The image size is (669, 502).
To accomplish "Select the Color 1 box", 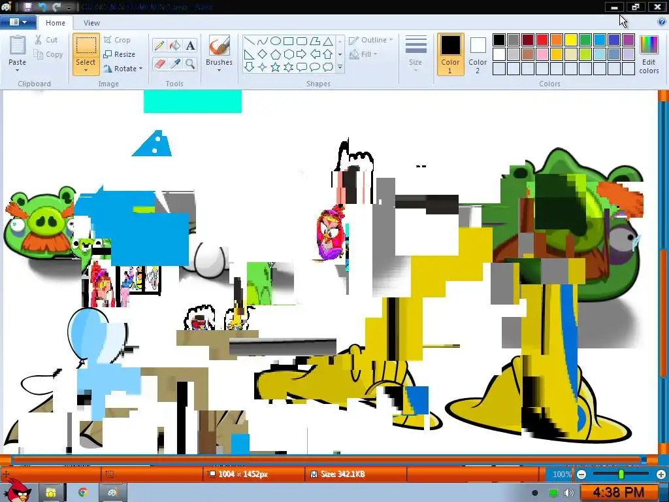I will click(x=451, y=54).
